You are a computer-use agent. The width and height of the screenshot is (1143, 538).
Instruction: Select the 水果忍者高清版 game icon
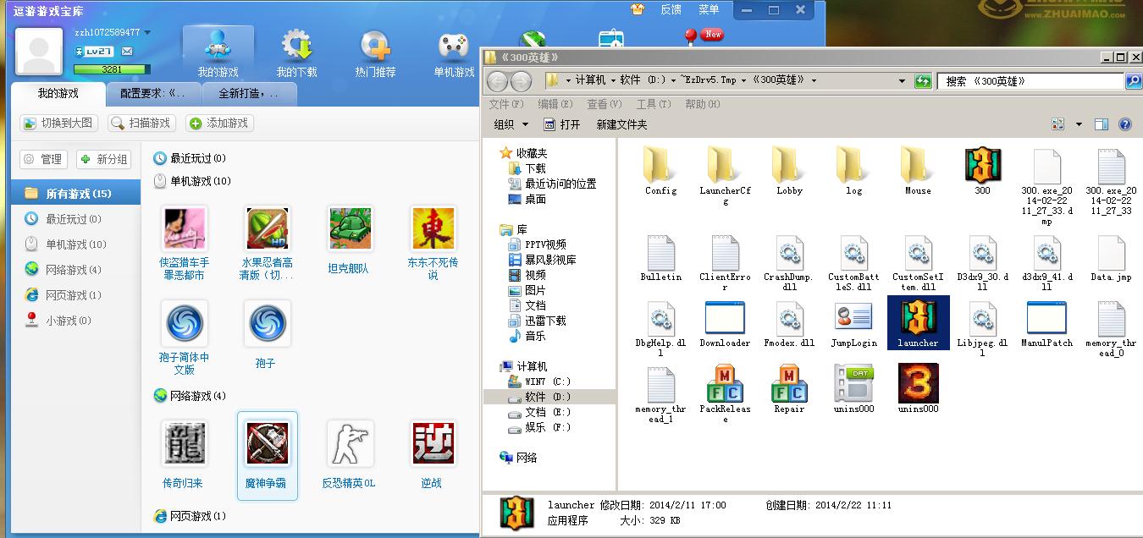268,228
